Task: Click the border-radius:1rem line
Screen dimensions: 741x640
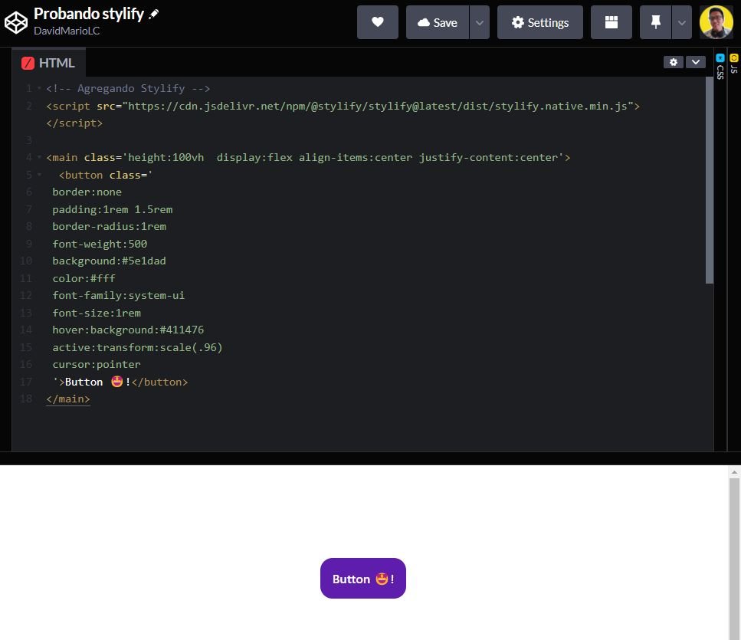Action: pos(109,226)
